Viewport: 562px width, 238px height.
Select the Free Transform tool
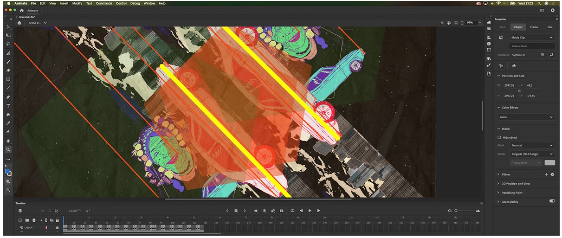pyautogui.click(x=8, y=36)
